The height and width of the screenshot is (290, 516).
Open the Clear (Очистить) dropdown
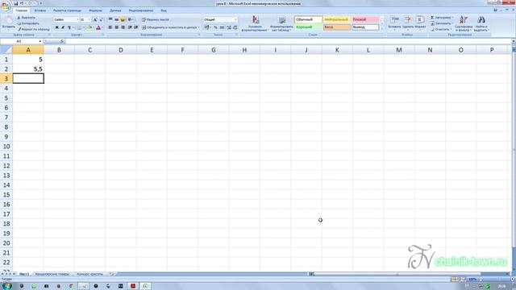[441, 30]
